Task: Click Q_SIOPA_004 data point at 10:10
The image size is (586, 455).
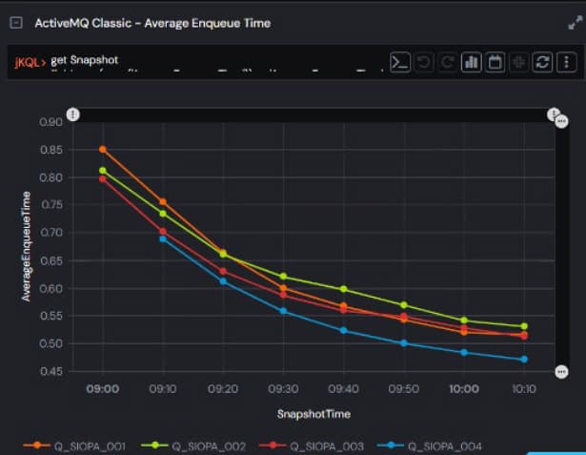Action: tap(524, 360)
